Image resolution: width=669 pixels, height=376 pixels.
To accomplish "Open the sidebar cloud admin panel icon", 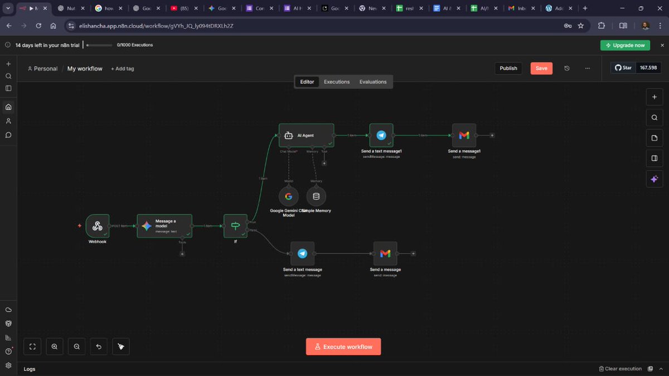I will coord(8,310).
